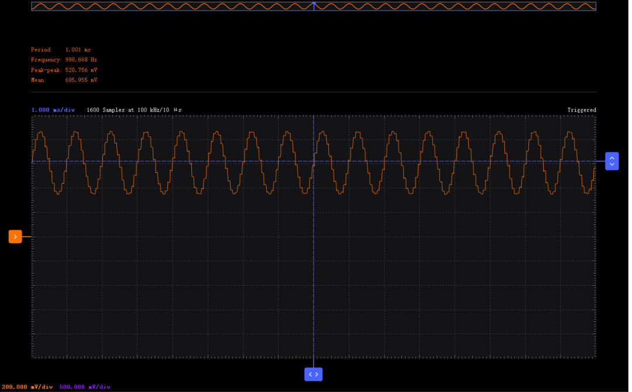Click the blue trigger level up/down handle
The image size is (632, 392).
pos(612,161)
